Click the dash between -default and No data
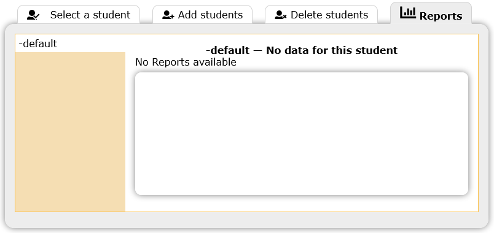 (x=257, y=50)
